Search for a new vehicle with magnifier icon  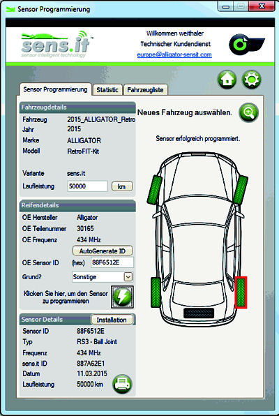[x=249, y=113]
